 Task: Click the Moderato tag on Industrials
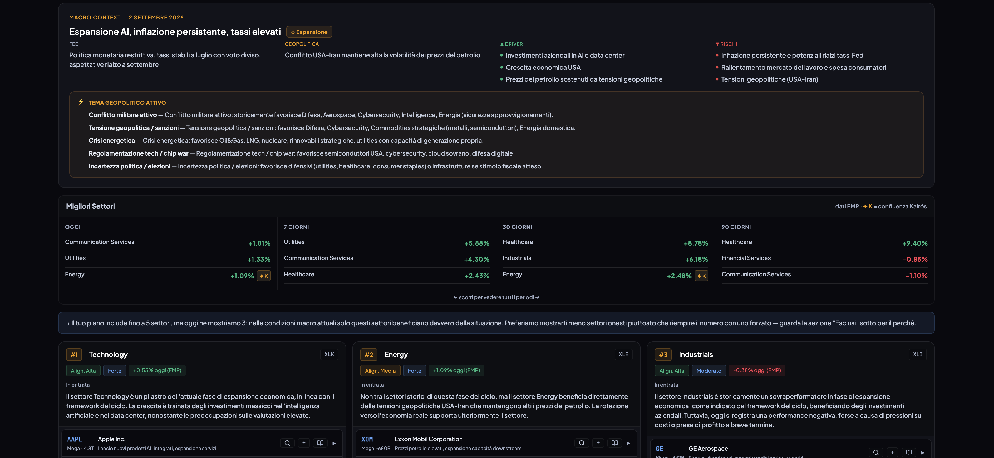point(709,371)
